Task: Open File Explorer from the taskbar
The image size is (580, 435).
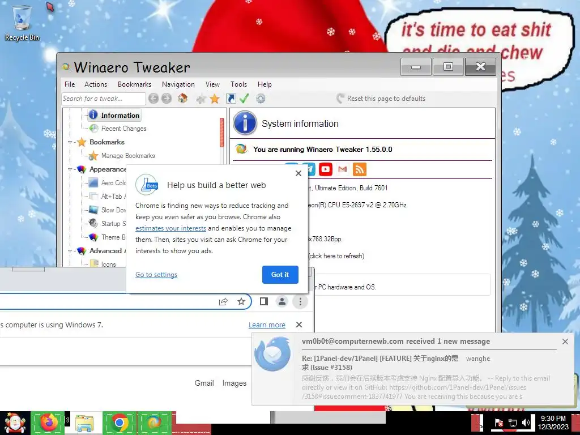Action: click(85, 423)
